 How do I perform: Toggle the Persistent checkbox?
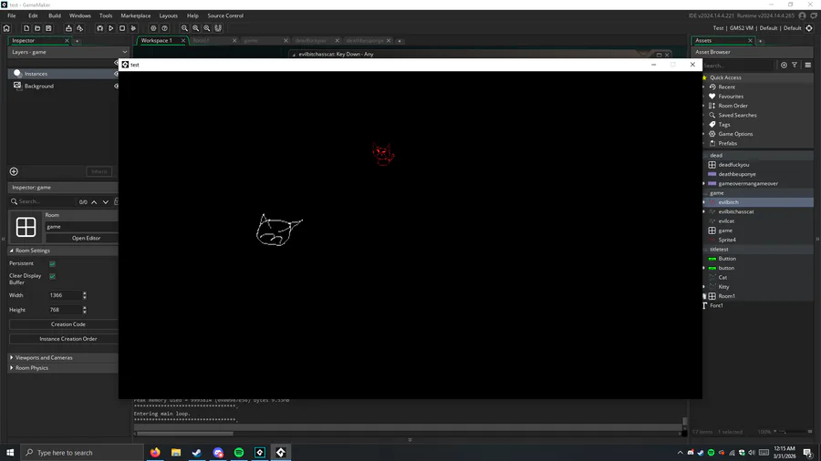pyautogui.click(x=52, y=263)
